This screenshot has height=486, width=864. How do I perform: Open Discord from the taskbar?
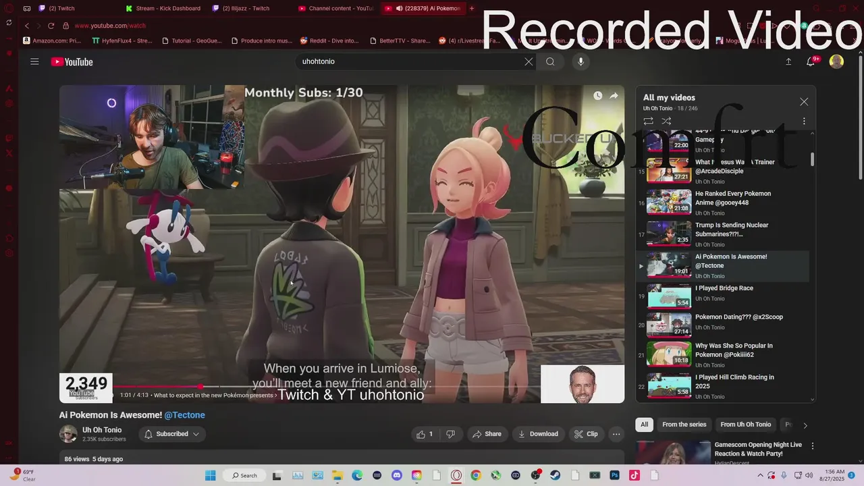pyautogui.click(x=396, y=475)
